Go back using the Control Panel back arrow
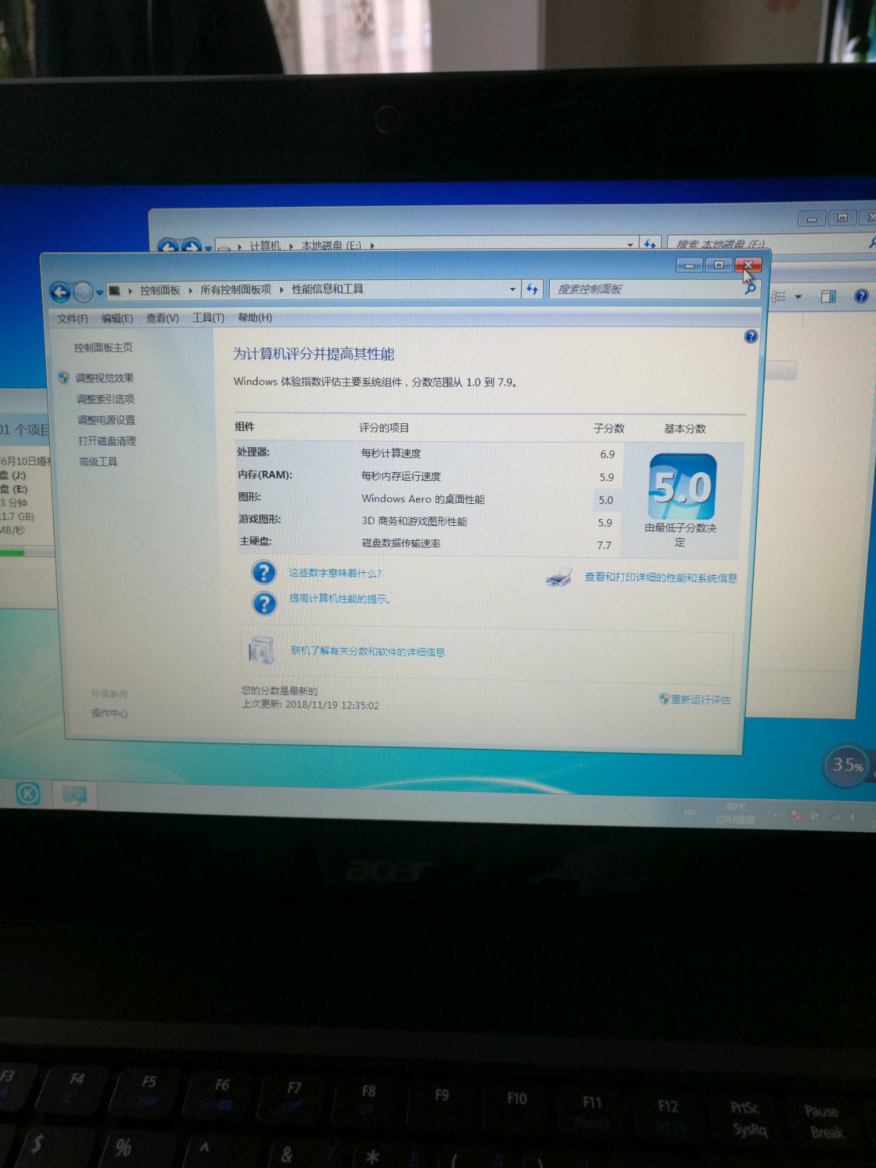The image size is (876, 1168). pyautogui.click(x=60, y=291)
